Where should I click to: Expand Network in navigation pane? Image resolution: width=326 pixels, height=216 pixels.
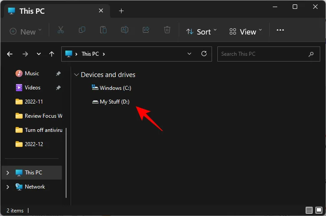pyautogui.click(x=8, y=187)
